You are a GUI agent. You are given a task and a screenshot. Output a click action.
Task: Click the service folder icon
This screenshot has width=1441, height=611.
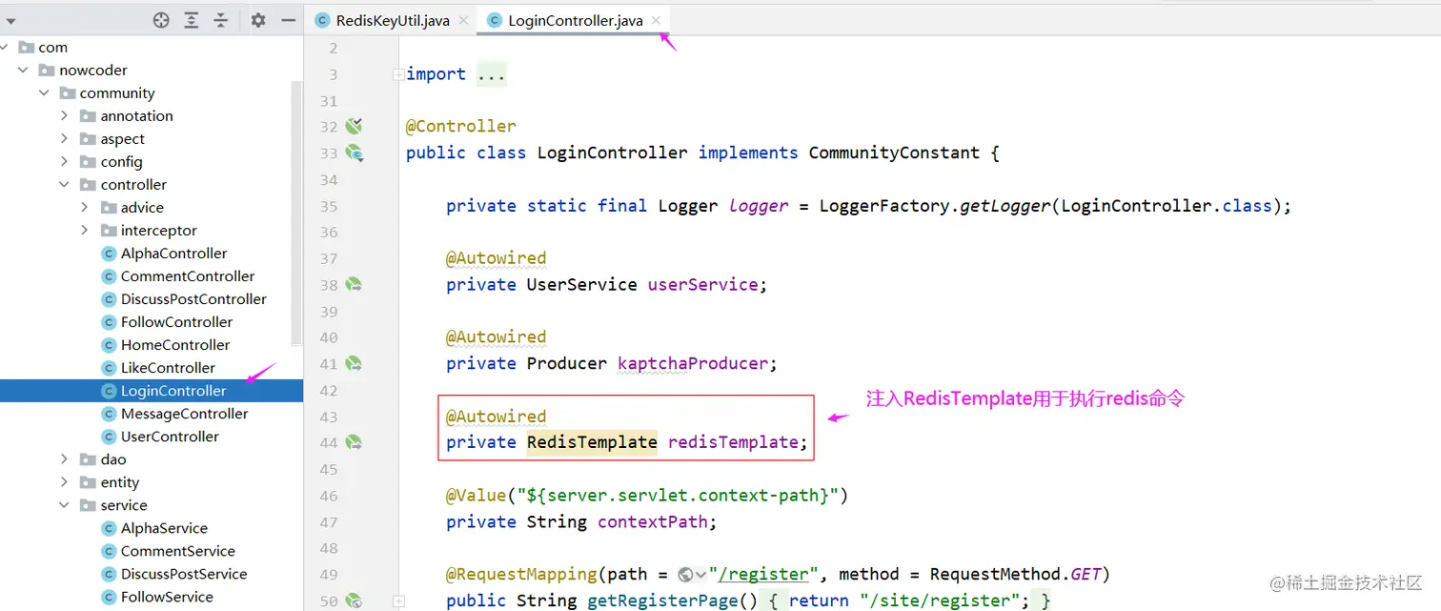(x=88, y=504)
